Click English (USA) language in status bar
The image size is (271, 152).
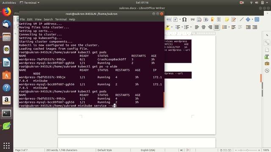[148, 150]
